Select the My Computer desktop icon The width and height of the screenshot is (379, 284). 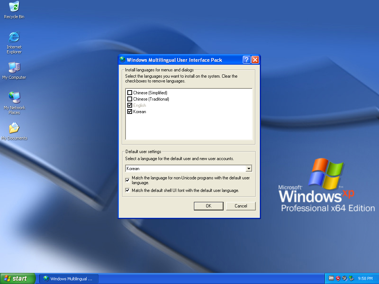14,71
